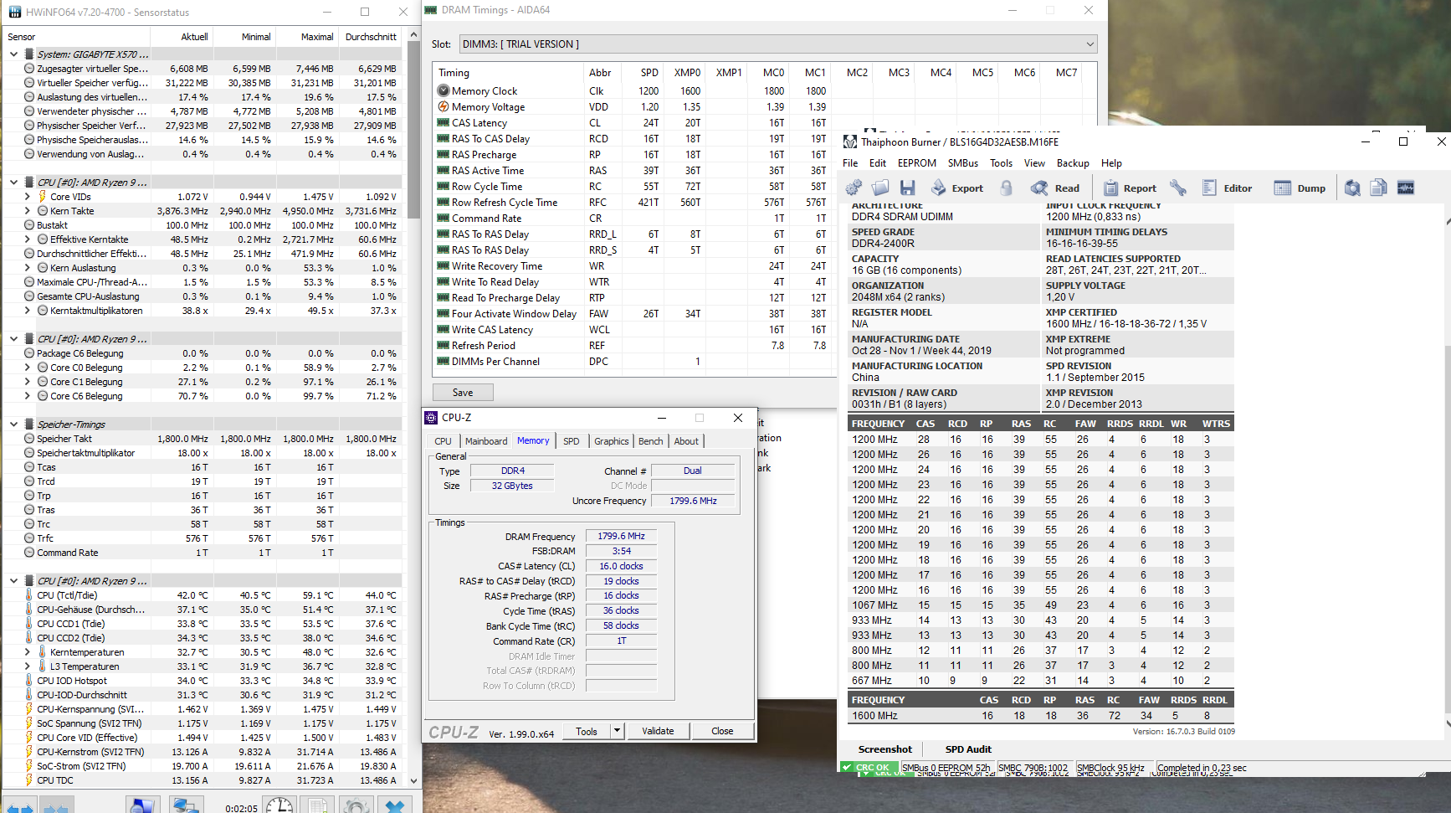1451x813 pixels.
Task: Click the Read toolbar button in Thaiphoon Burner
Action: (x=1055, y=188)
